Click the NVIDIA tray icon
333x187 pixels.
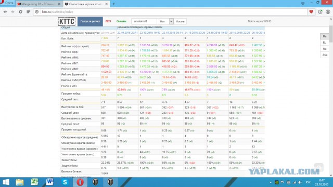coord(276,182)
